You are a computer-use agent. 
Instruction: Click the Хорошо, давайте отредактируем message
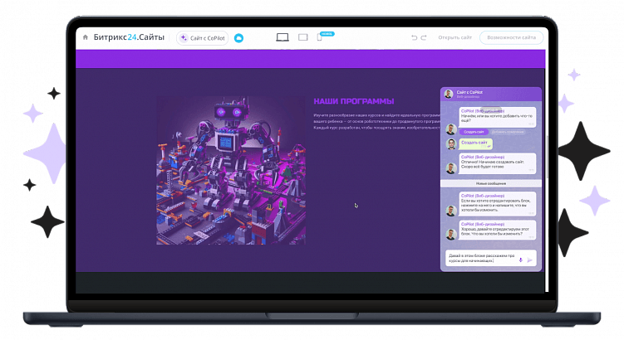[x=498, y=230]
